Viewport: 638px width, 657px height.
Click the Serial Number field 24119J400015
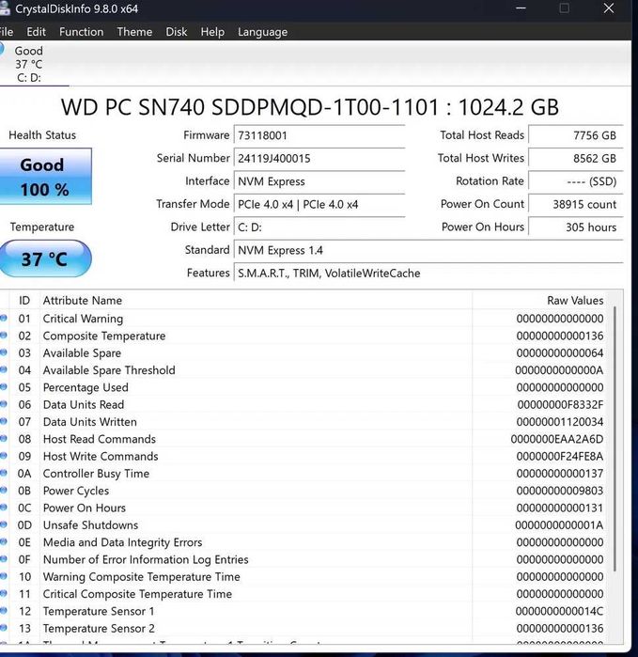click(x=319, y=159)
